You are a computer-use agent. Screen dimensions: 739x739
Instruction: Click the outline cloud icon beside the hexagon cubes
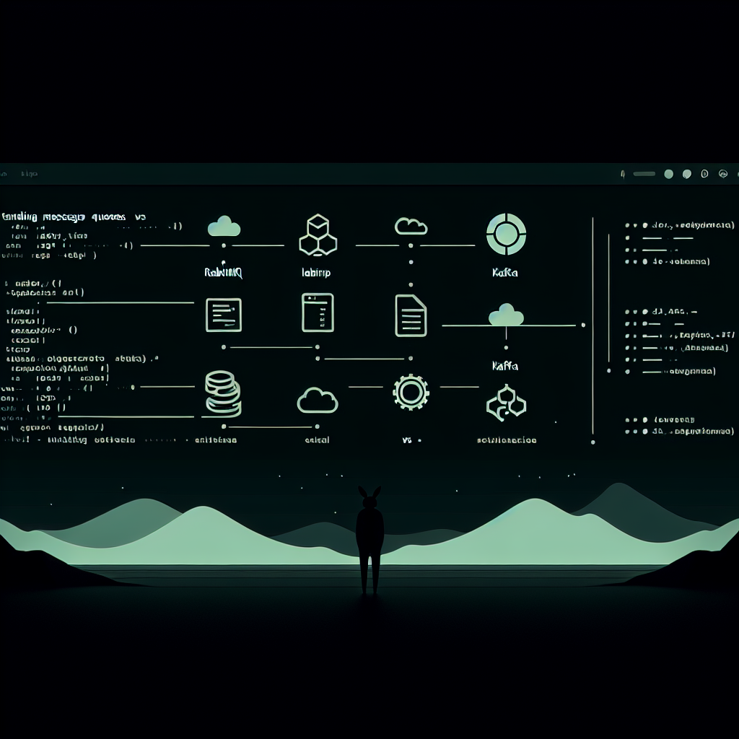tap(411, 226)
